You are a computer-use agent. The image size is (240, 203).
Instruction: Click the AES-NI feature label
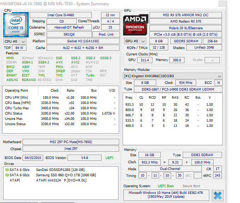pyautogui.click(x=12, y=80)
